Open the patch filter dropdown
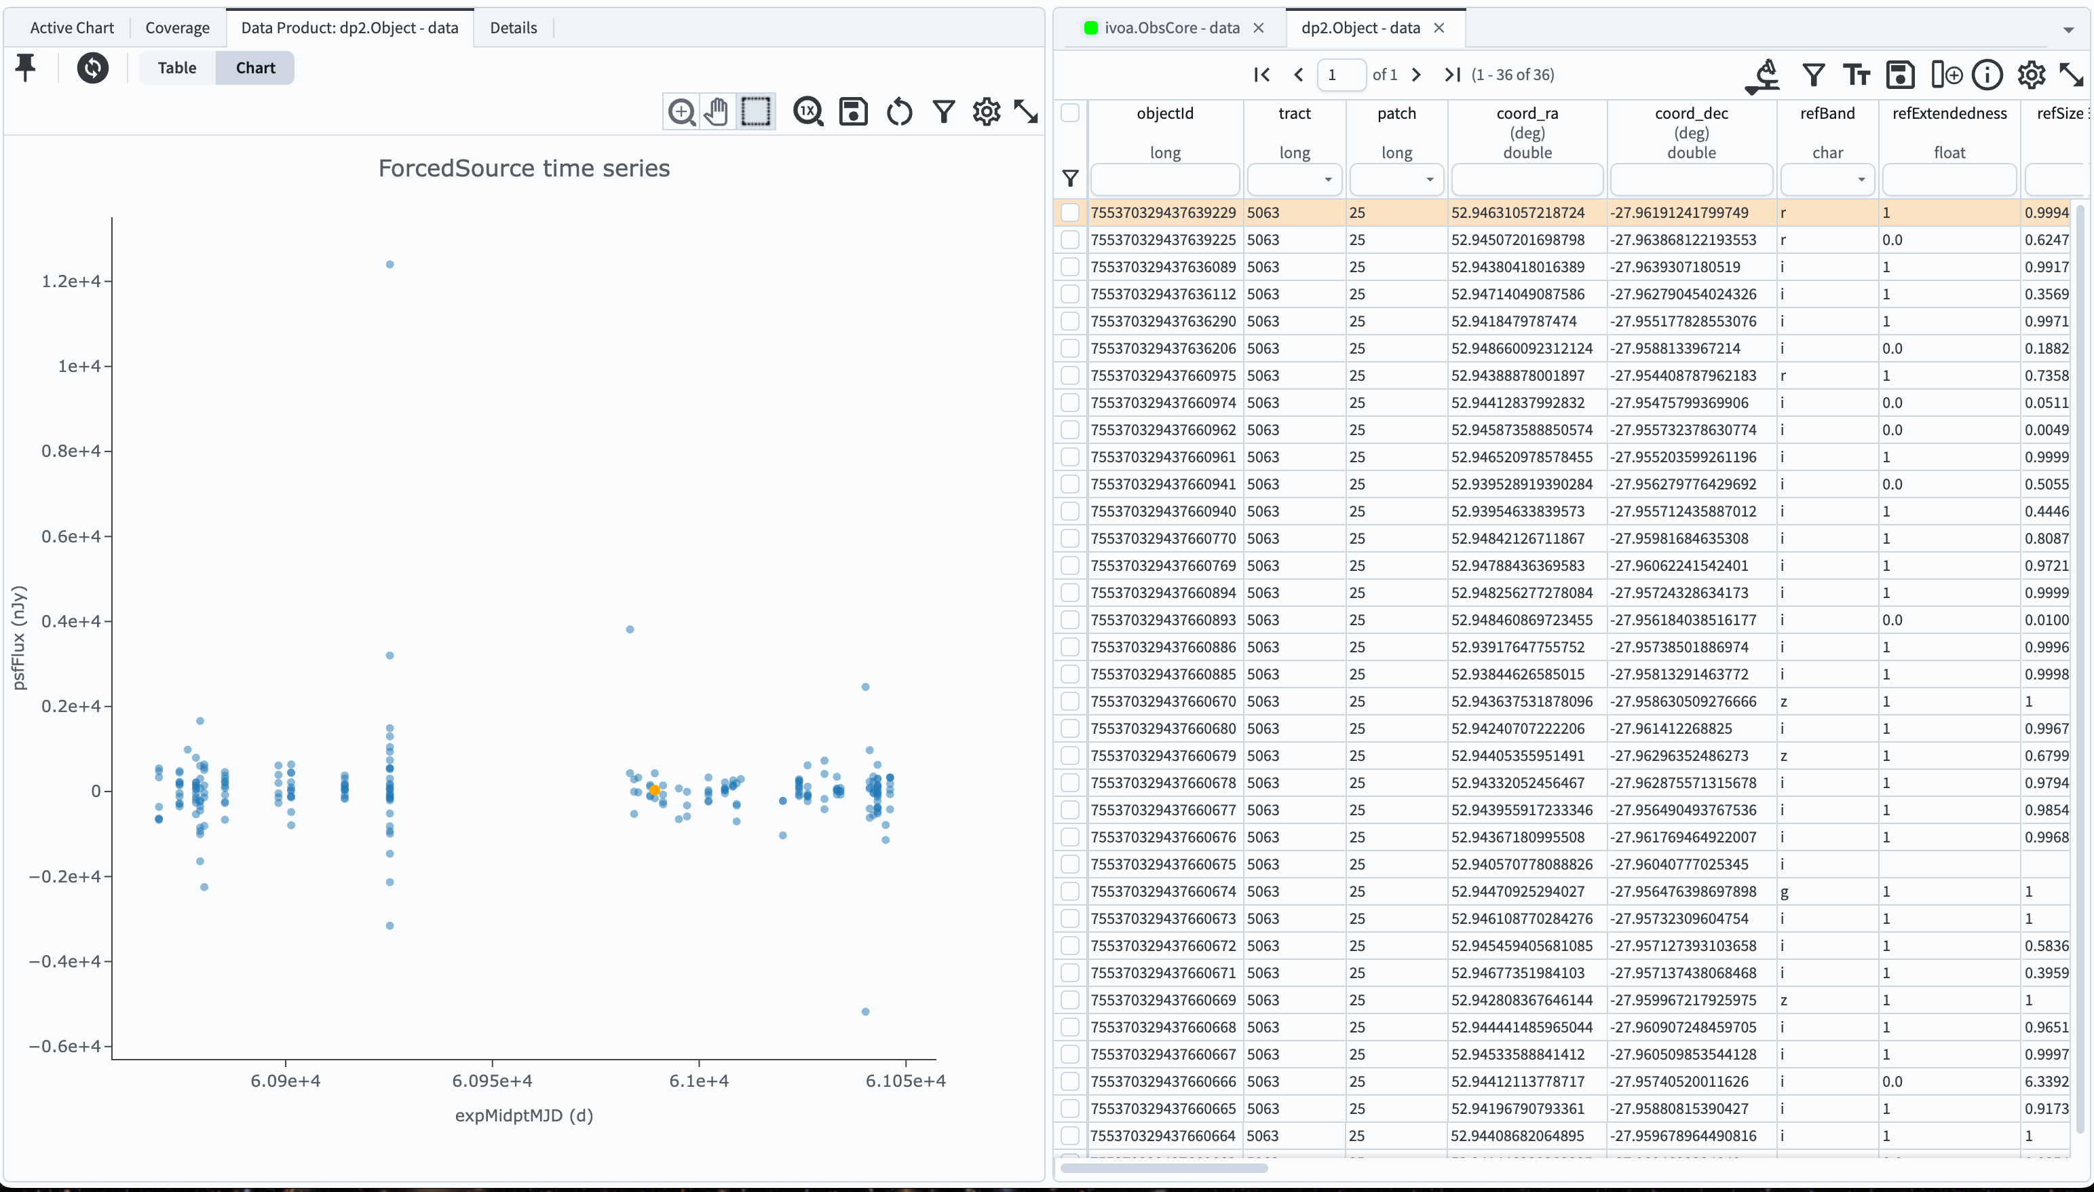 (x=1430, y=179)
